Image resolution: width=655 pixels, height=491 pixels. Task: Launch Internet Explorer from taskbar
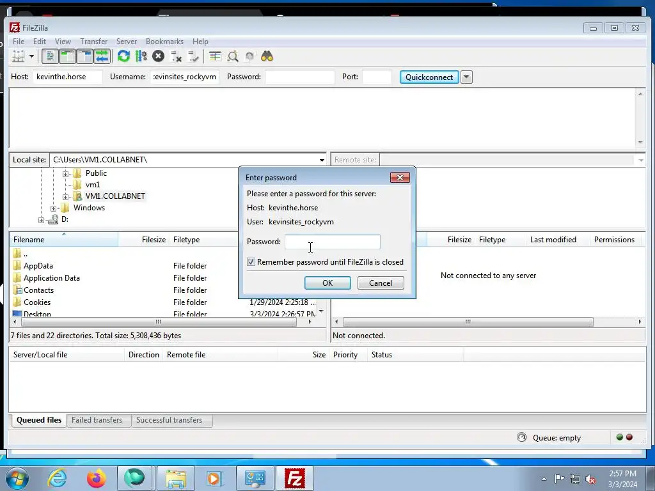click(57, 478)
